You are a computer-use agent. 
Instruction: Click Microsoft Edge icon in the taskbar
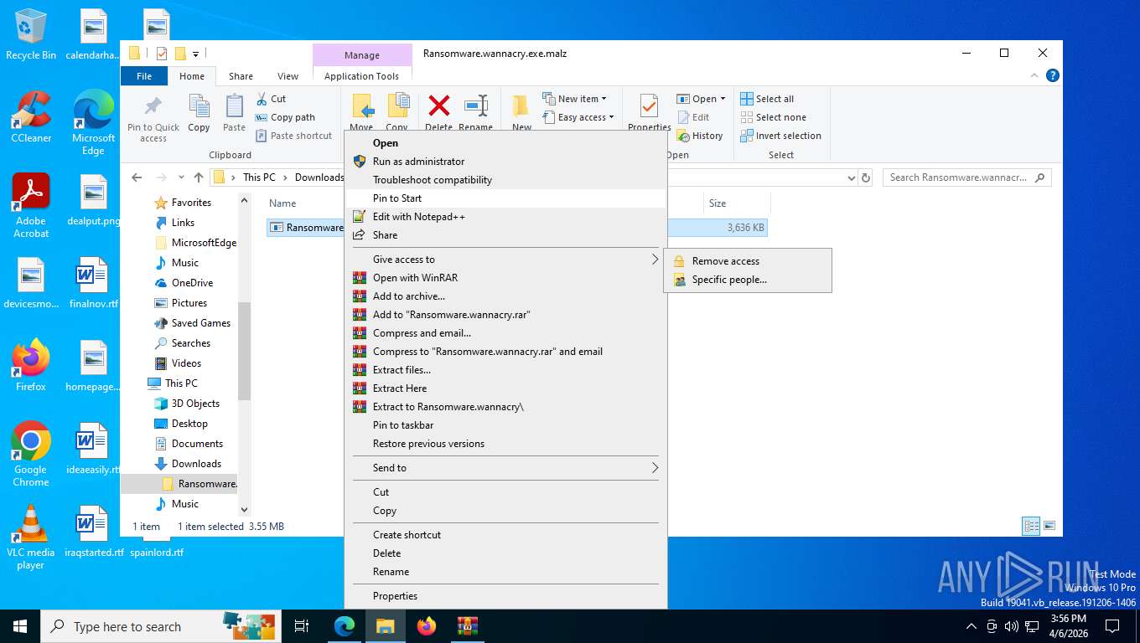(x=345, y=626)
